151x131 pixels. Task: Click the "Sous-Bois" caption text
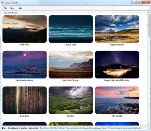tap(25, 116)
